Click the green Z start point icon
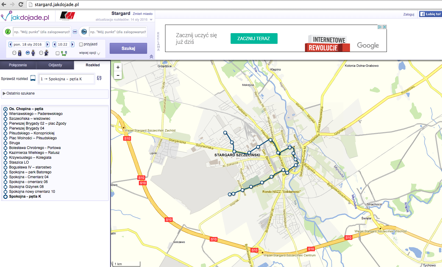Viewport: 442px width, 267px height. [x=8, y=32]
